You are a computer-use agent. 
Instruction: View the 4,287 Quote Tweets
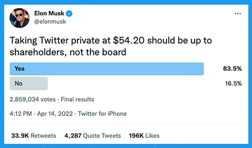pyautogui.click(x=93, y=136)
